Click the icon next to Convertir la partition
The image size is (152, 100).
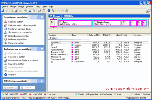click(6, 64)
